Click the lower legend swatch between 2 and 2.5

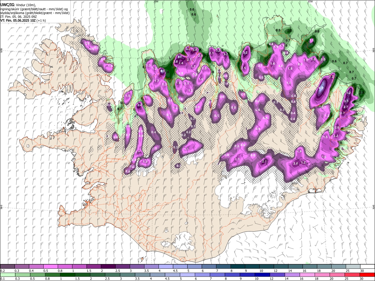click(x=98, y=275)
